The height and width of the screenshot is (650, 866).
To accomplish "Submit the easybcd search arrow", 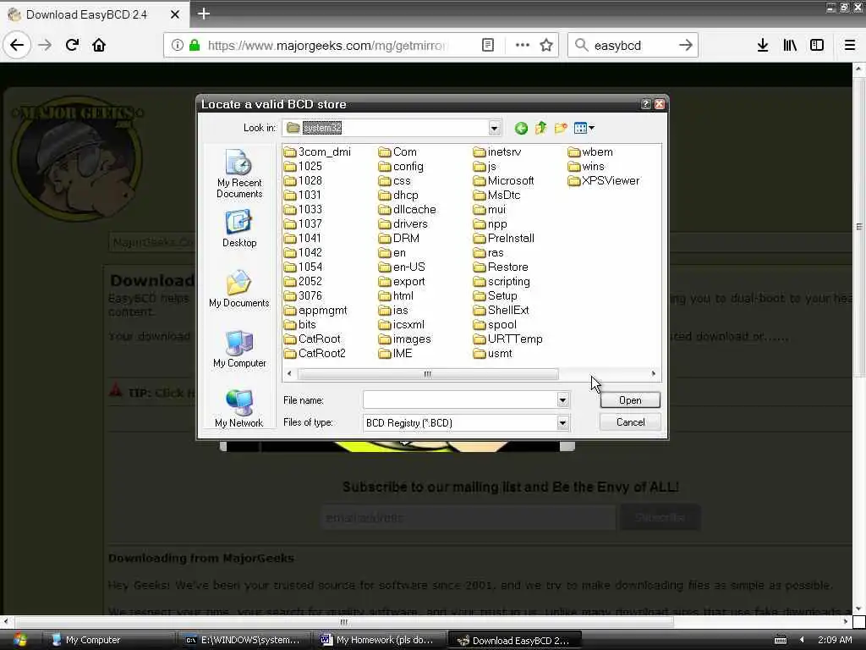I will click(685, 46).
